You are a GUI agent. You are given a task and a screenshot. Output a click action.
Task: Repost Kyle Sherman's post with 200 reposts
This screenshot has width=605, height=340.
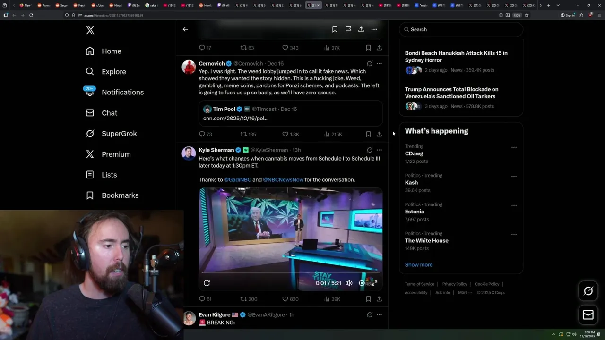(249, 299)
